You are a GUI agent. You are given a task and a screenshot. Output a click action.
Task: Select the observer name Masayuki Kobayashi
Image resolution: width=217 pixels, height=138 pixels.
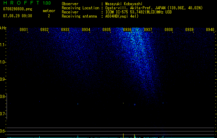[124, 4]
